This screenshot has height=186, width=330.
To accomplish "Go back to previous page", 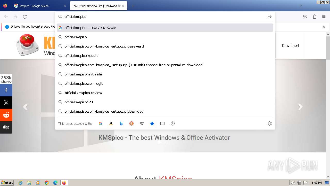I will pyautogui.click(x=6, y=17).
